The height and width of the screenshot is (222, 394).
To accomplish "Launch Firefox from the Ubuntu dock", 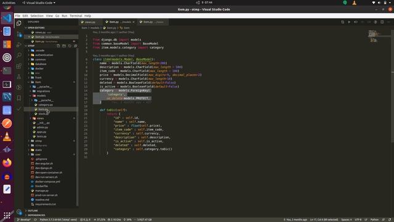I will 7,163.
